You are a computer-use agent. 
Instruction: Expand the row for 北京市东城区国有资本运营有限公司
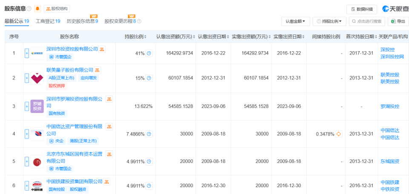pyautogui.click(x=26, y=162)
